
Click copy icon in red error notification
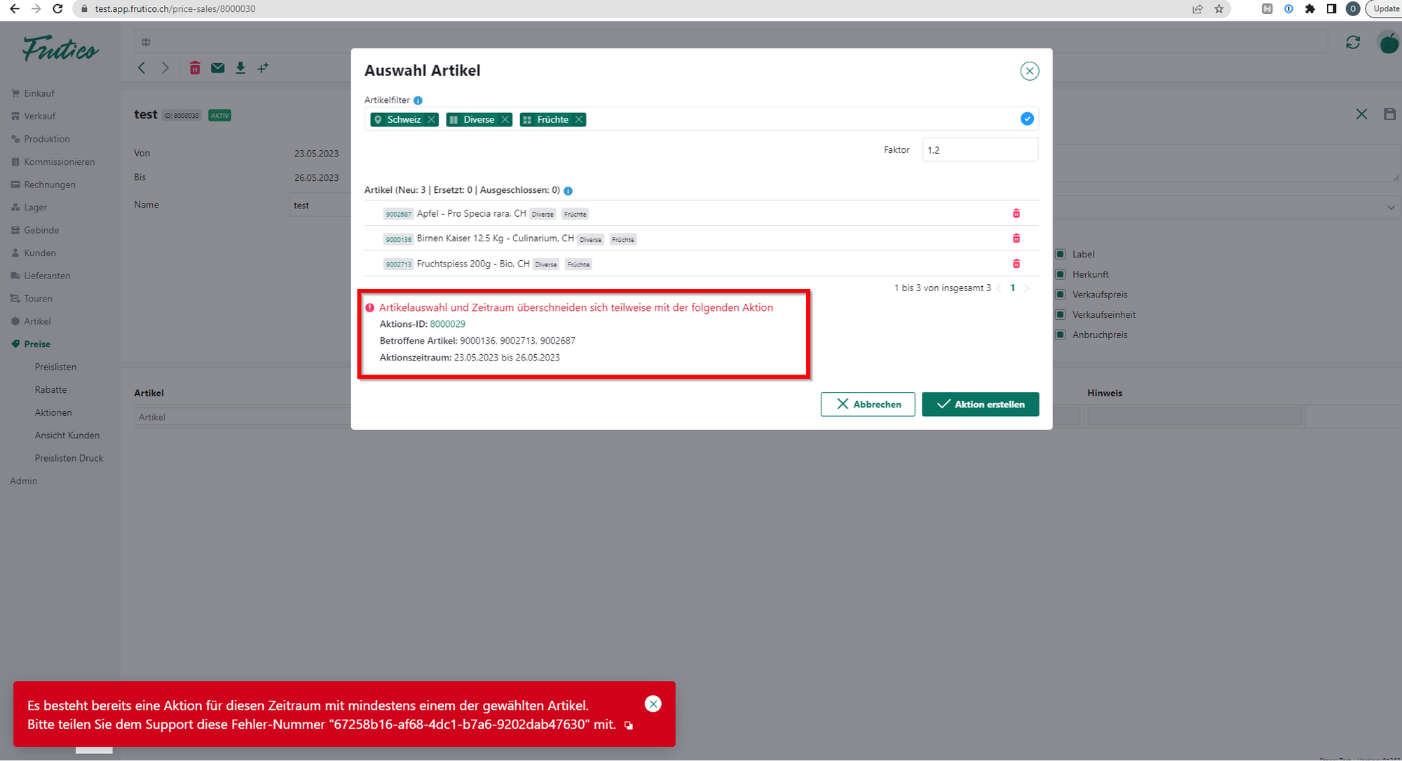point(629,725)
